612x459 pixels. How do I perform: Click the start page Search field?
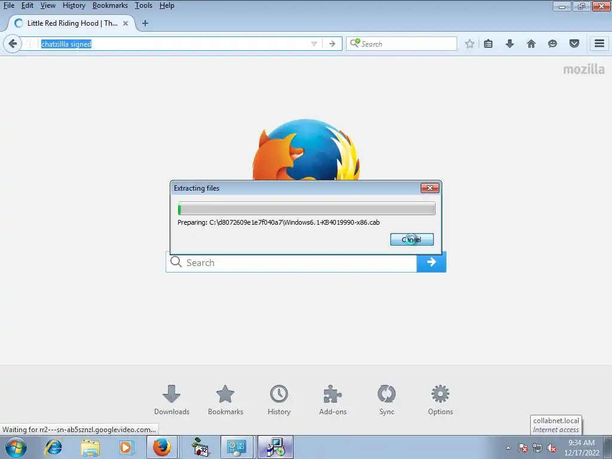click(x=291, y=263)
